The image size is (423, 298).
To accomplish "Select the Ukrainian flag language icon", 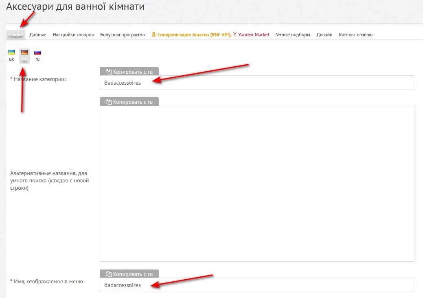I will tap(11, 53).
